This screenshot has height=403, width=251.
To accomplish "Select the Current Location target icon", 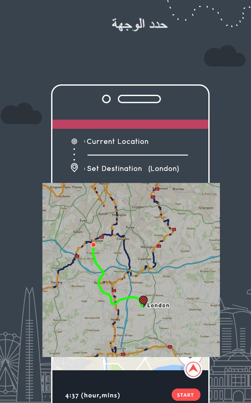I will (x=74, y=141).
